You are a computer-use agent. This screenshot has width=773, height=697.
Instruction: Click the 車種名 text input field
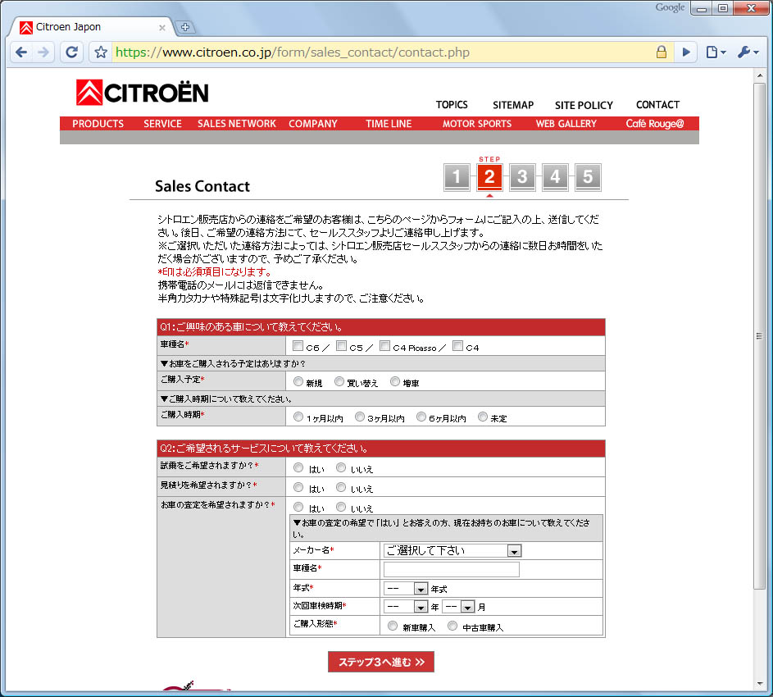[x=451, y=569]
